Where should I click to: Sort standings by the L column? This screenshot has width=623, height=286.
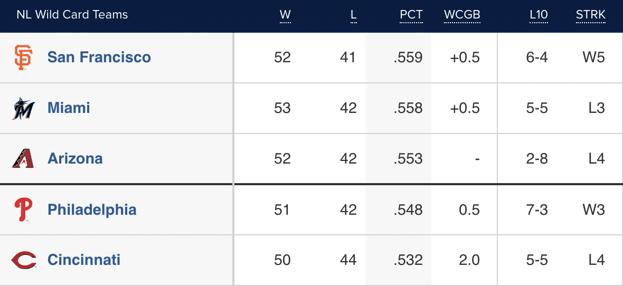353,15
